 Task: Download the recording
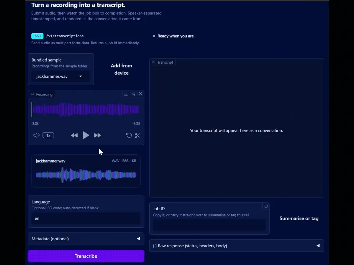tap(126, 94)
